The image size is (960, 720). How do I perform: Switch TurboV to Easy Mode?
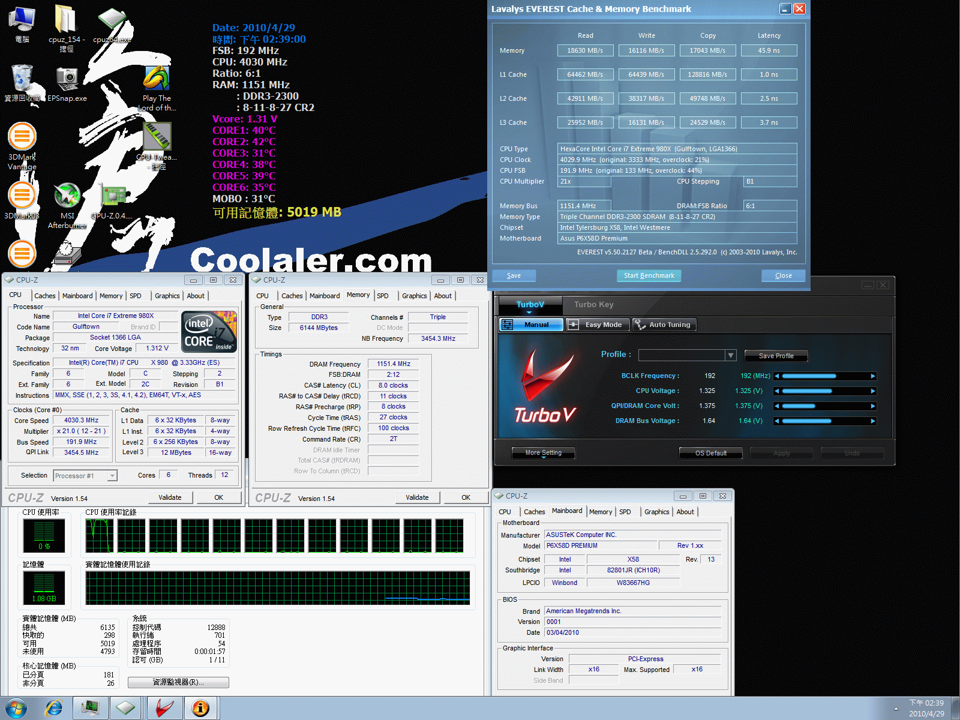pyautogui.click(x=598, y=325)
